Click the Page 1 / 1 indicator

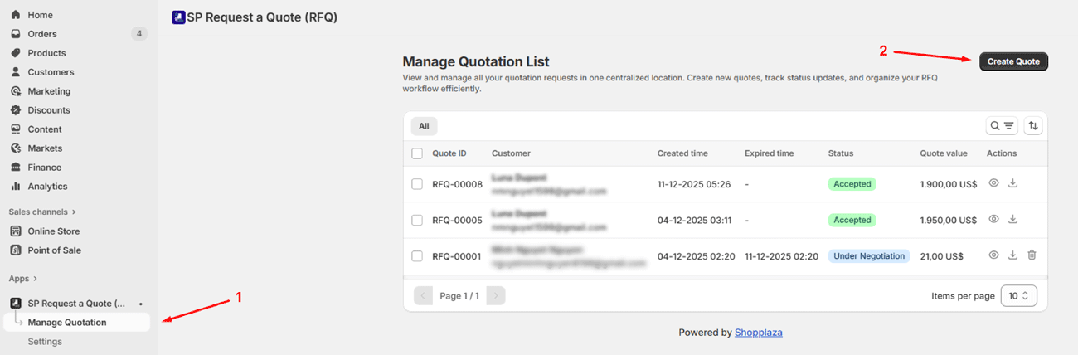coord(459,296)
